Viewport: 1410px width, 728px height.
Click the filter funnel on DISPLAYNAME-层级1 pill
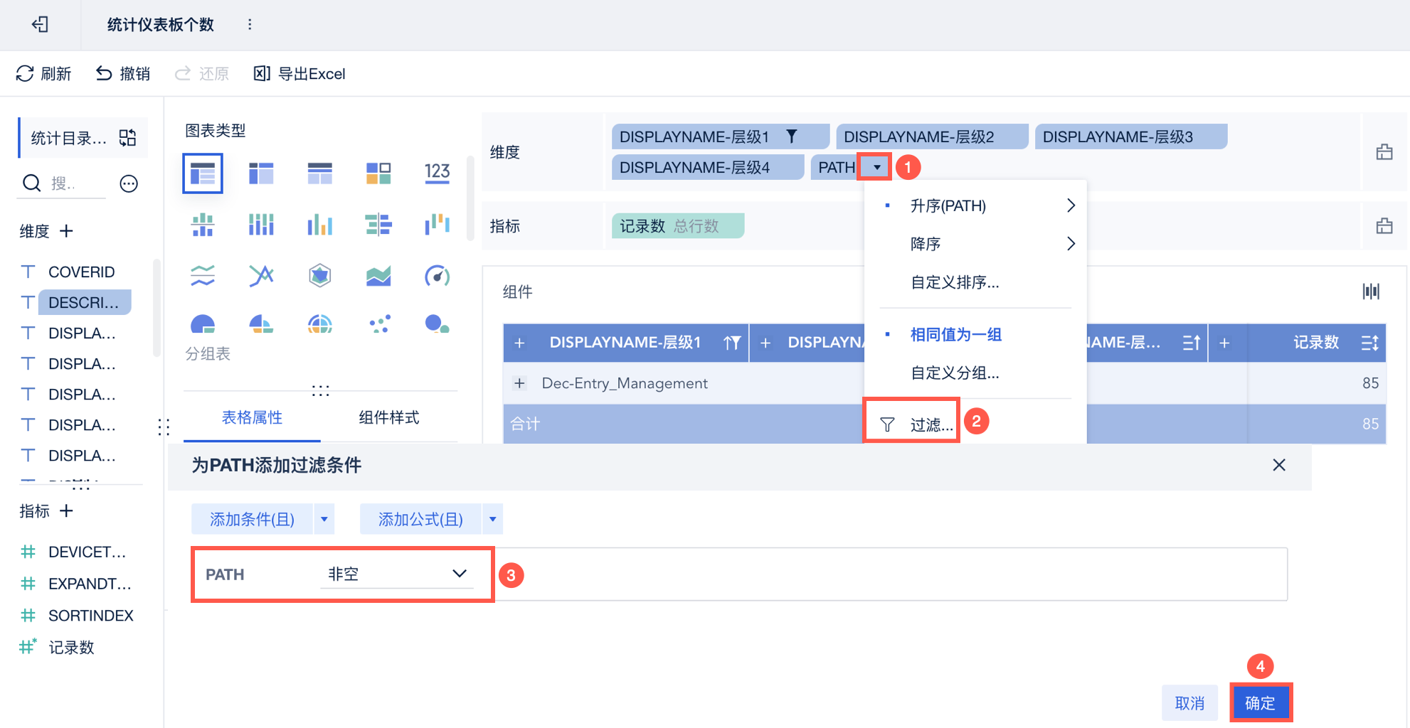tap(792, 136)
